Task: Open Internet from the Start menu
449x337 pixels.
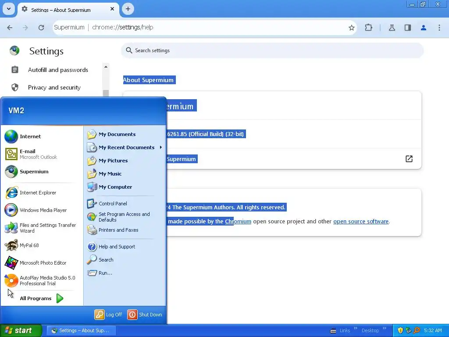Action: (x=23, y=136)
